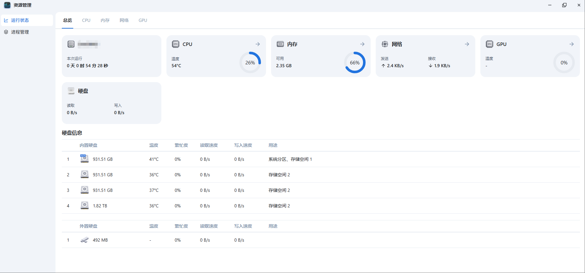The height and width of the screenshot is (273, 585).
Task: Select the 总览 tab
Action: 68,20
